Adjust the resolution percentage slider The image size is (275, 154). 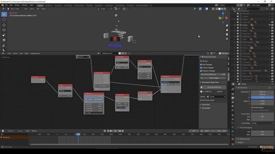tap(262, 98)
